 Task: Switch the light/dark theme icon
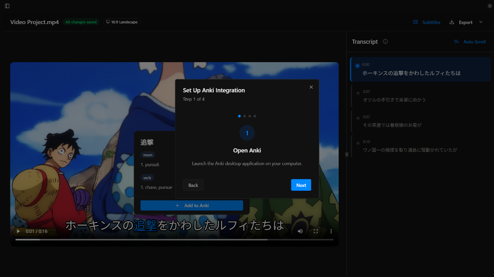(490, 6)
